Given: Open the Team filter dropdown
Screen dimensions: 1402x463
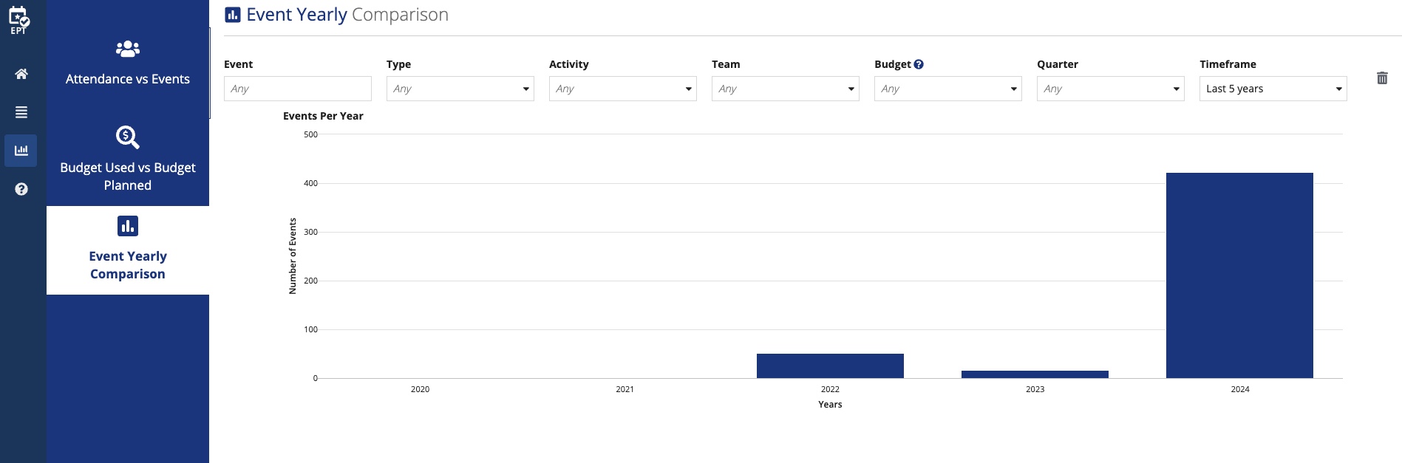Looking at the screenshot, I should pos(786,89).
